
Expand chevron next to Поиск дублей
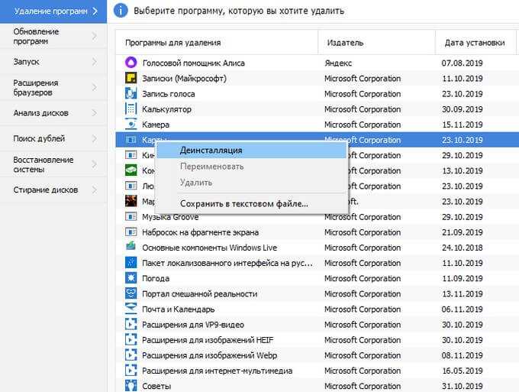[95, 138]
